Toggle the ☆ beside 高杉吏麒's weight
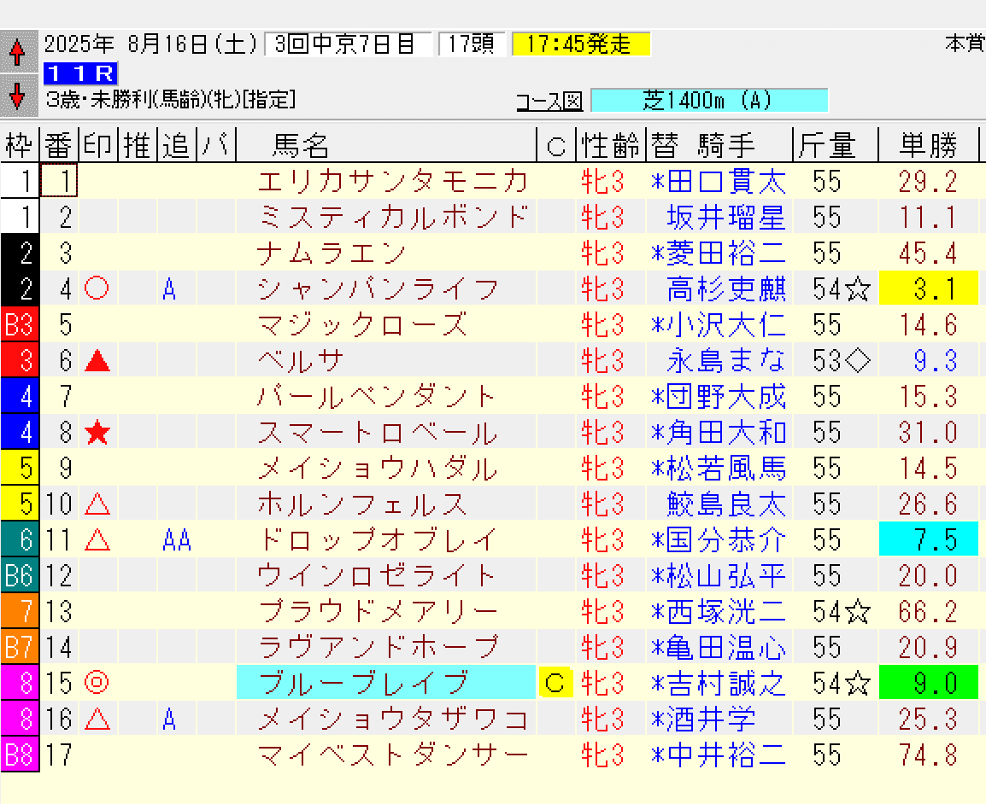Image resolution: width=986 pixels, height=804 pixels. 856,288
